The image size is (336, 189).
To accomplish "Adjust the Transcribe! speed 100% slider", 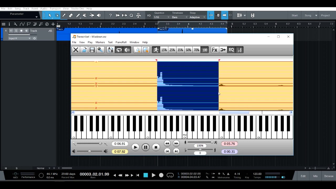I will [200, 142].
